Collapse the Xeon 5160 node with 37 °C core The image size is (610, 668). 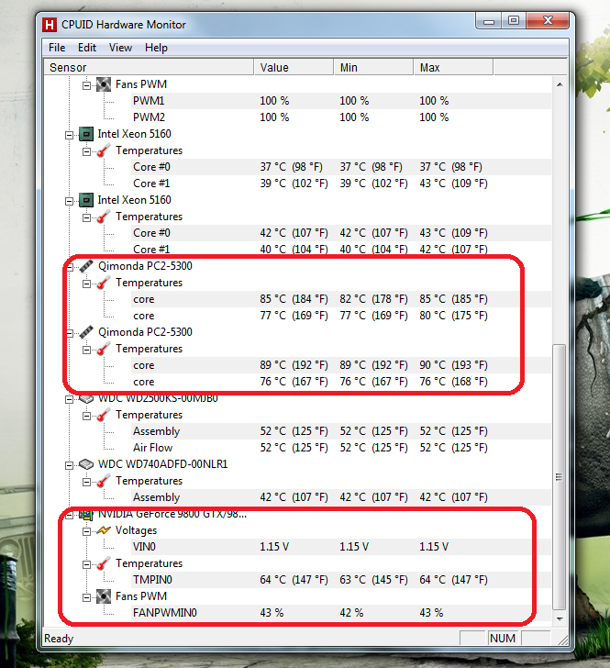click(x=69, y=136)
